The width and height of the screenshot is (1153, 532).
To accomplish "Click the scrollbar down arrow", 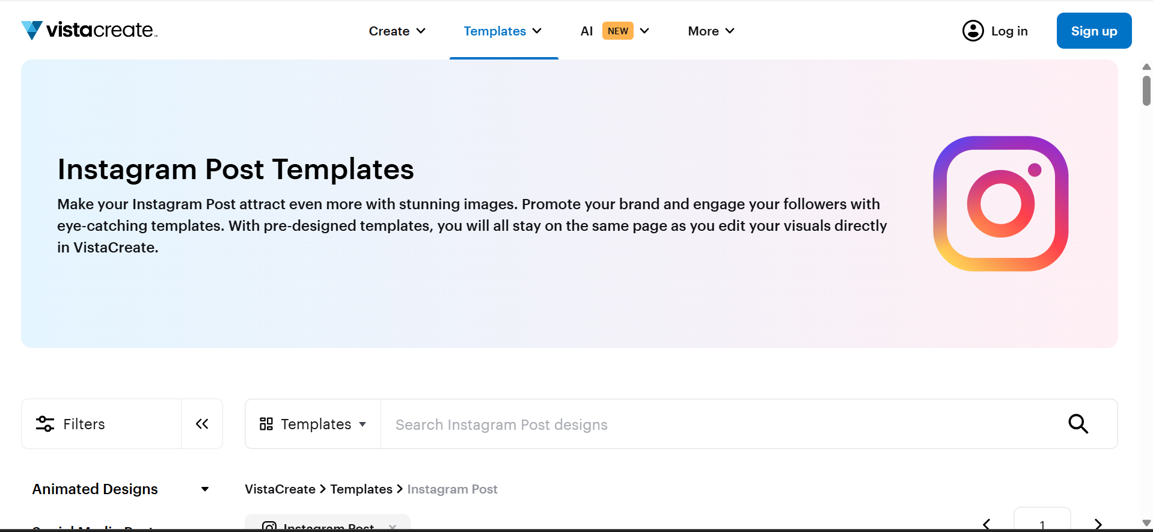I will [x=1146, y=523].
